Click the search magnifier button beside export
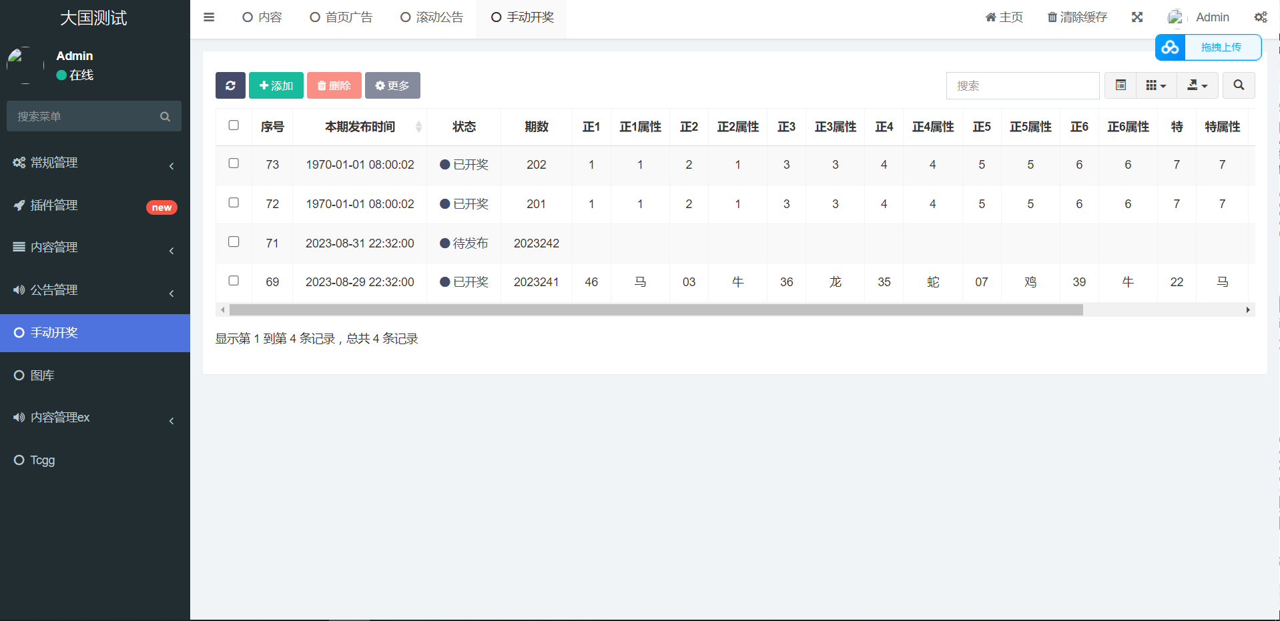 [x=1238, y=85]
